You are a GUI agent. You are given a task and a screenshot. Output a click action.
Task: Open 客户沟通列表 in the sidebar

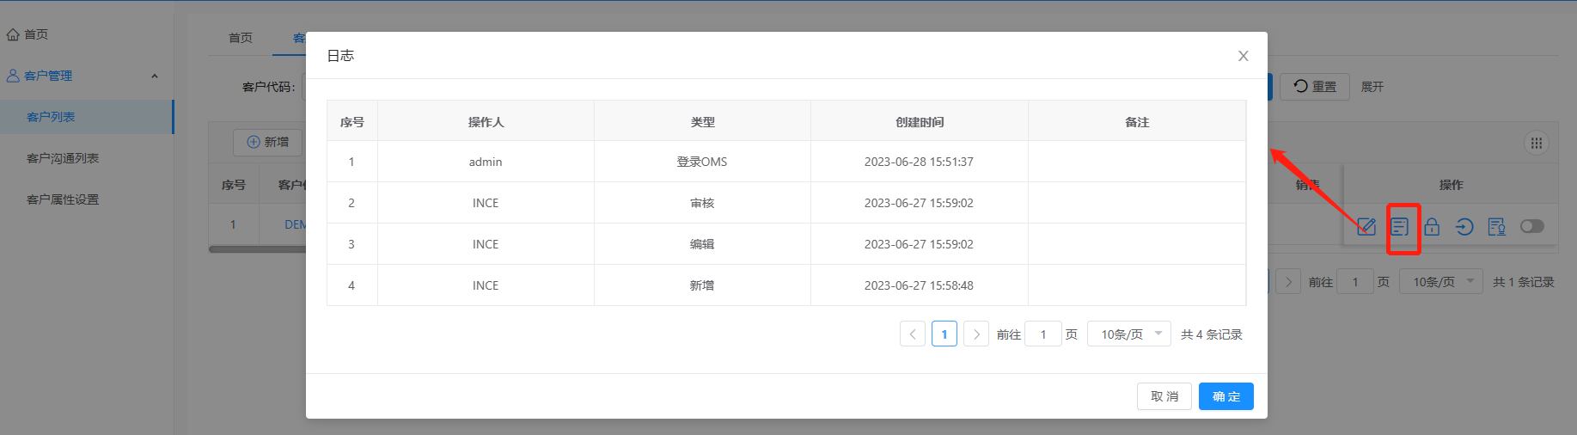click(63, 158)
